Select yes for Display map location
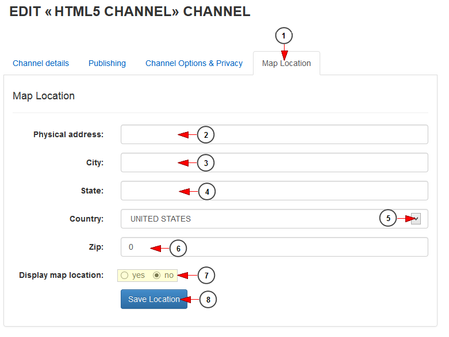Viewport: 449px width, 337px height. click(124, 275)
